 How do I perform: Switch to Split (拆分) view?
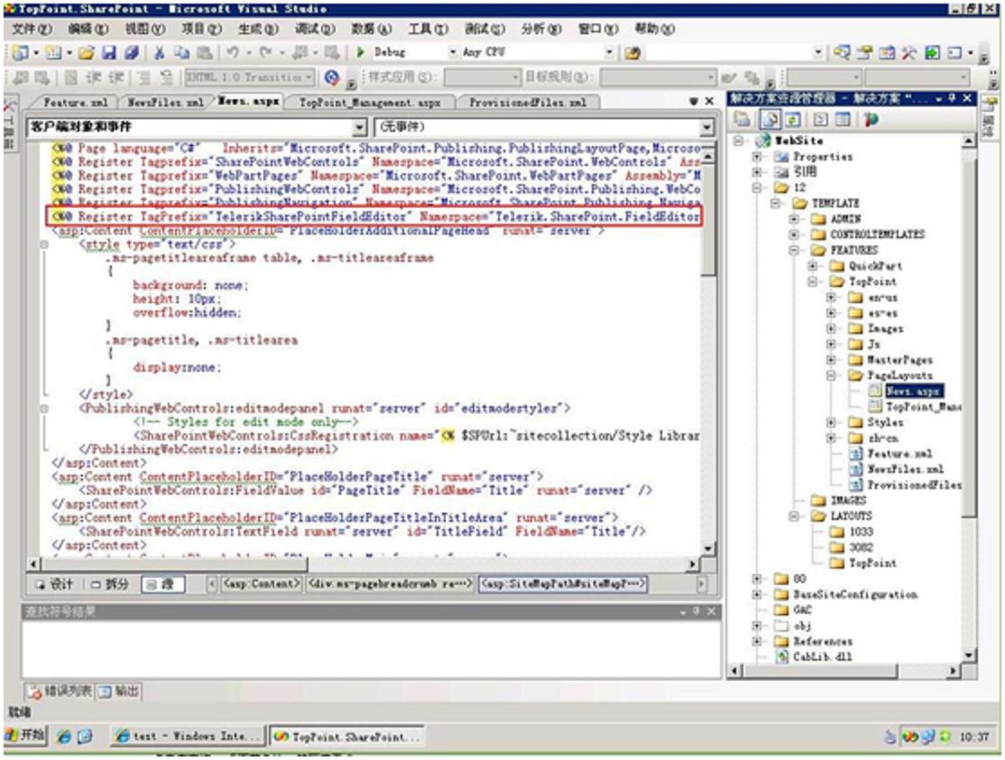tap(110, 585)
